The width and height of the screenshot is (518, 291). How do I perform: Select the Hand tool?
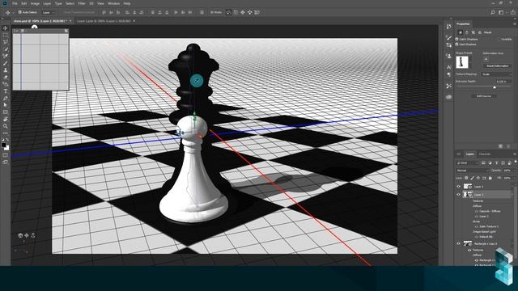[x=6, y=119]
